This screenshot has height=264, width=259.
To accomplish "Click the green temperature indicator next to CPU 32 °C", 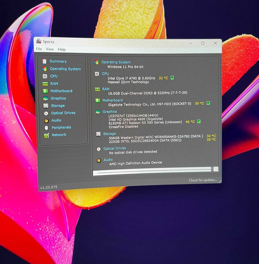I will click(172, 78).
